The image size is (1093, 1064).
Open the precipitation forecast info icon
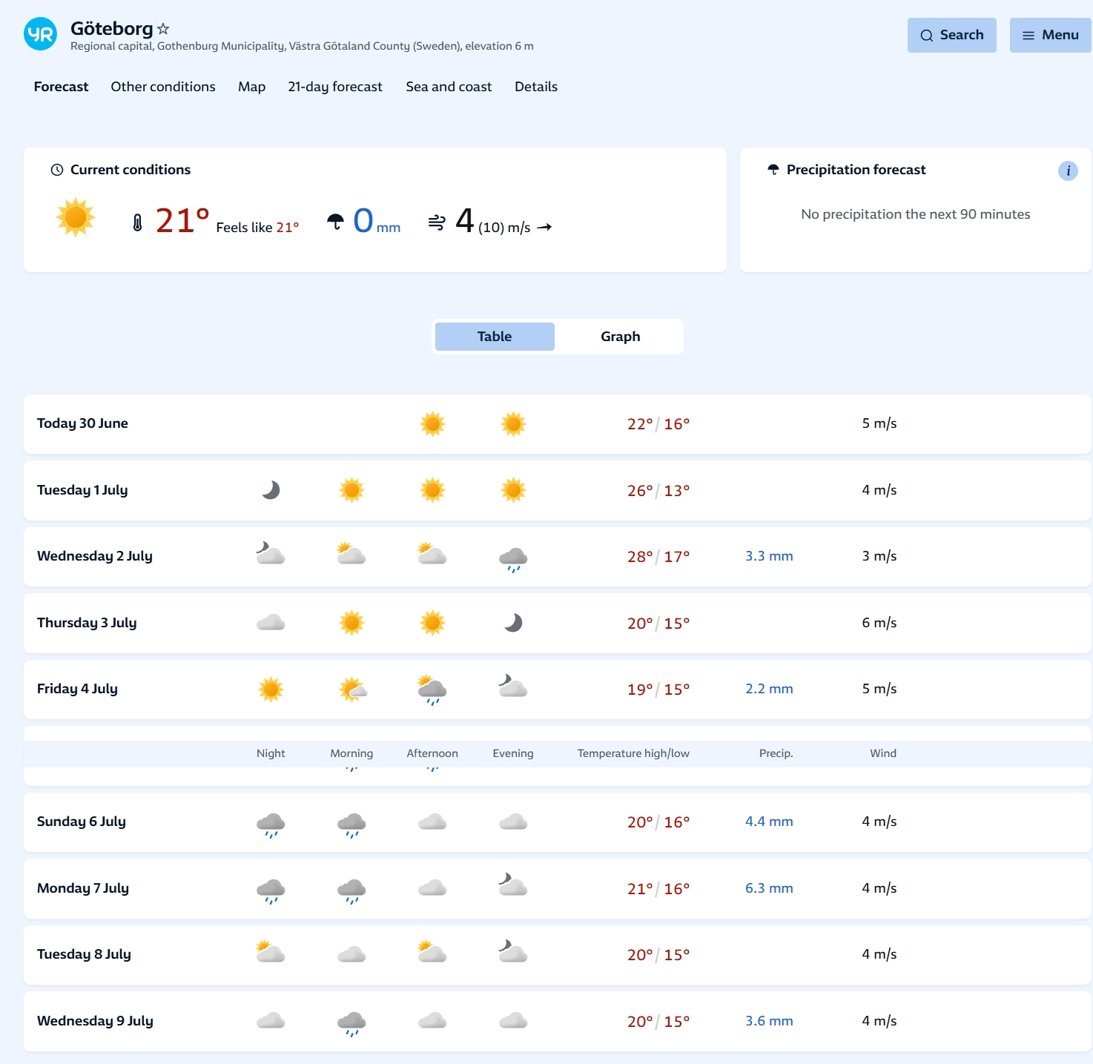tap(1068, 171)
